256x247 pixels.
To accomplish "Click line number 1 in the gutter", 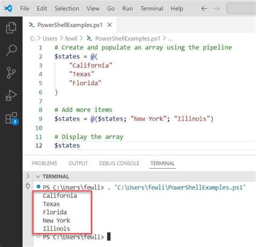I will (x=41, y=48).
